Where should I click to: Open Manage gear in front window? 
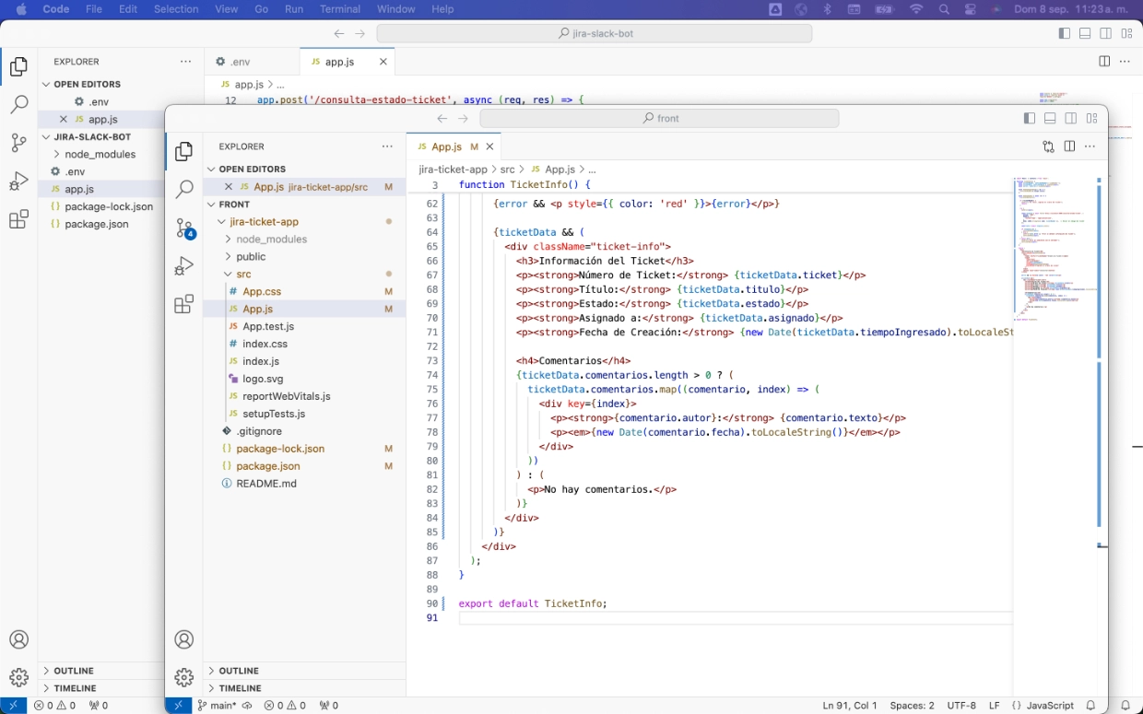coord(184,677)
